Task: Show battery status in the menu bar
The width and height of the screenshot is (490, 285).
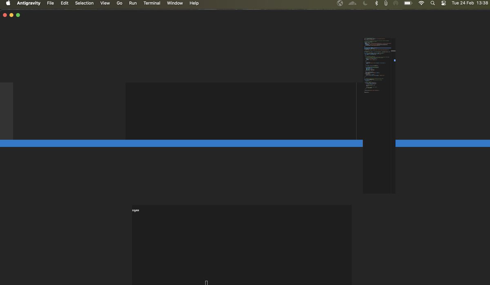Action: click(408, 3)
